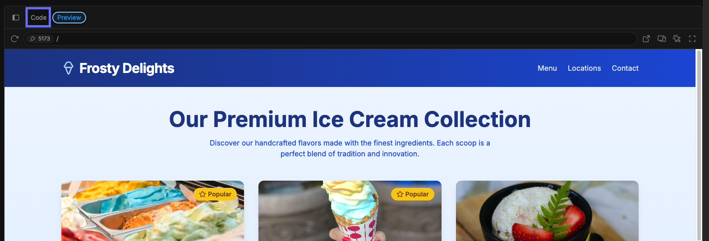Click the Frosty Delights brand title

tap(127, 68)
